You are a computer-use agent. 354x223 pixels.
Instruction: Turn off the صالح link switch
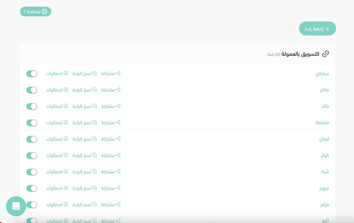[x=32, y=90]
